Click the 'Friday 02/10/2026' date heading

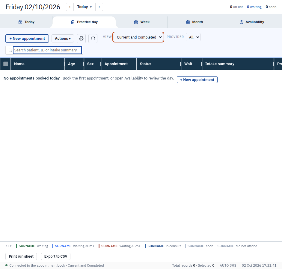coord(33,7)
